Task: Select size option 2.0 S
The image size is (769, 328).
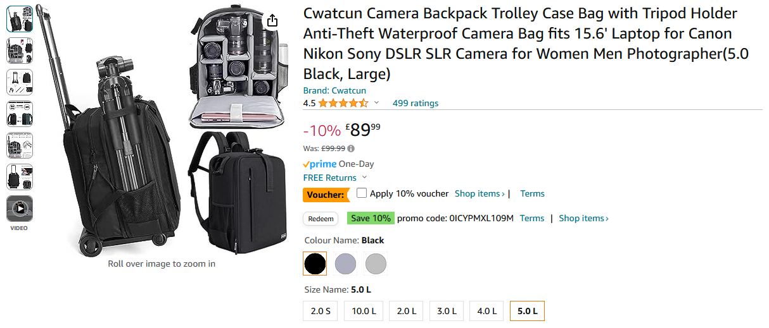Action: tap(321, 311)
